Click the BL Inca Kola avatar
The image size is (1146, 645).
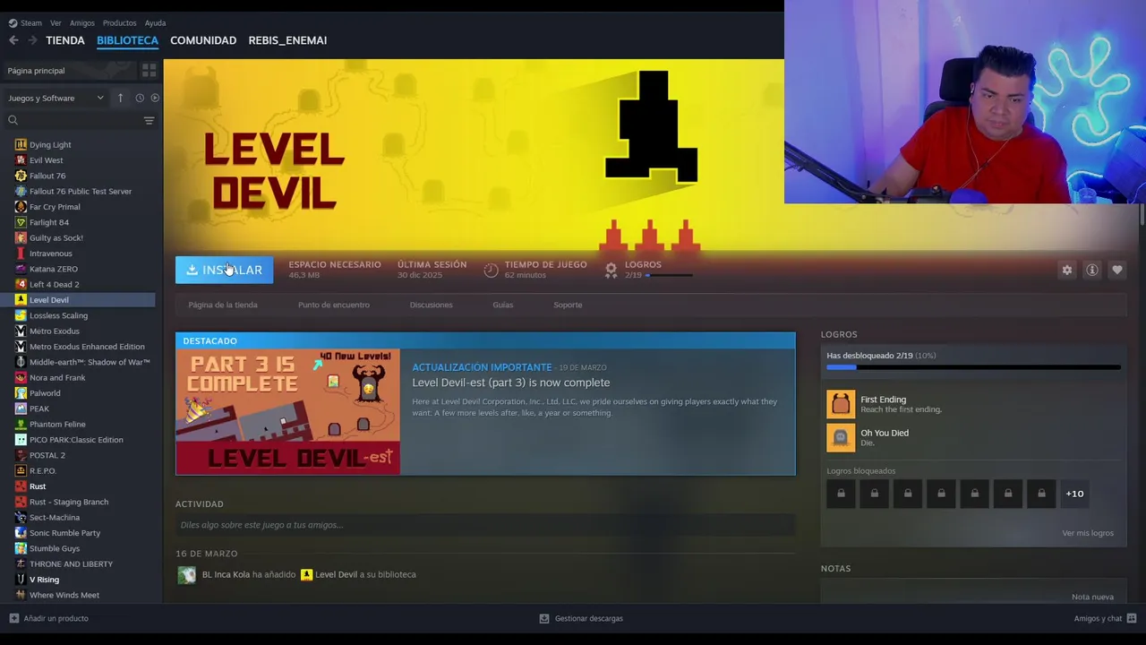(186, 575)
